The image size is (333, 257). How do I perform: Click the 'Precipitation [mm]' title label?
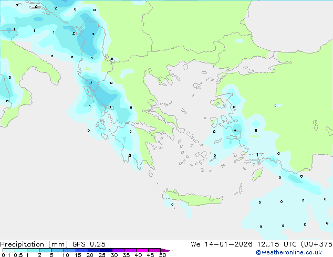click(34, 244)
